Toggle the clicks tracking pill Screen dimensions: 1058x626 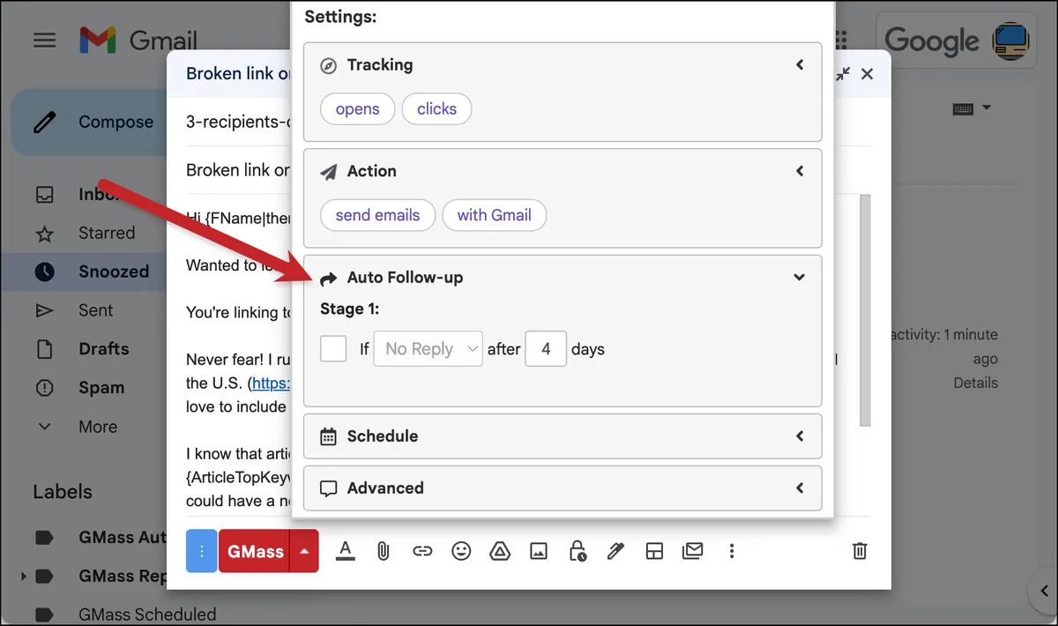(x=436, y=109)
